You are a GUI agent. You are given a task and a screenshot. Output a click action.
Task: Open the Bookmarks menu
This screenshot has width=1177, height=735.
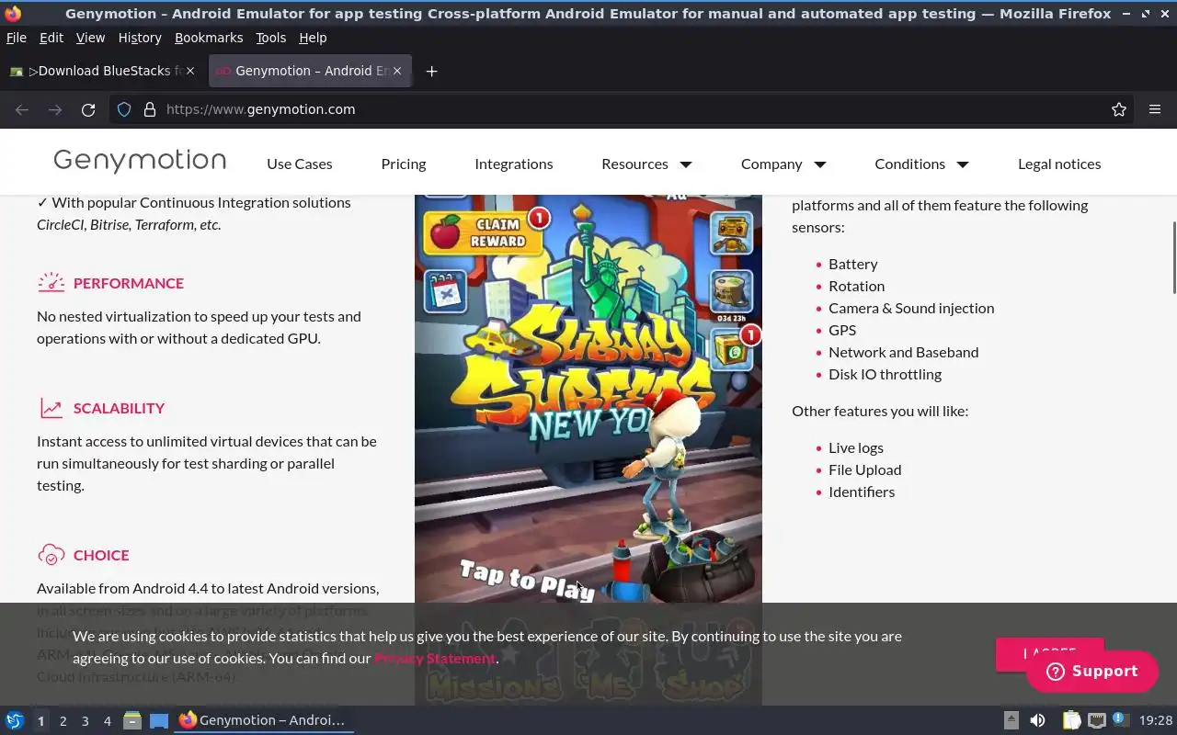coord(209,38)
